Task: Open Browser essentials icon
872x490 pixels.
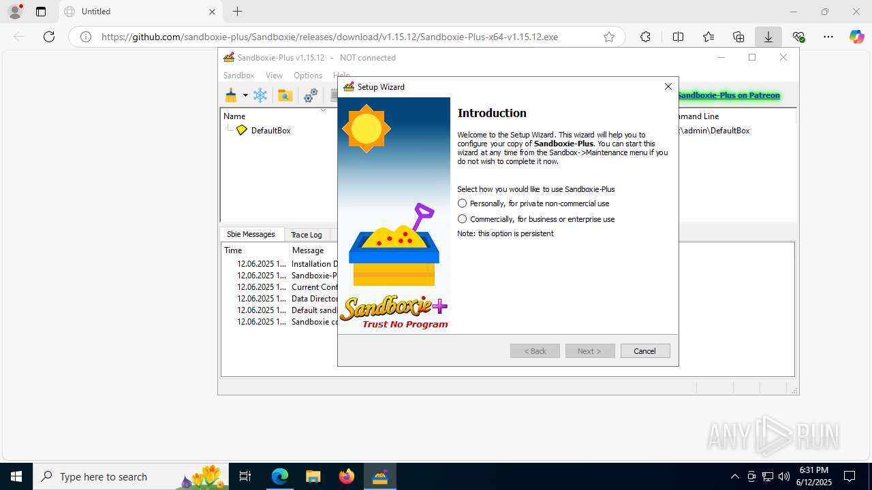Action: point(798,37)
